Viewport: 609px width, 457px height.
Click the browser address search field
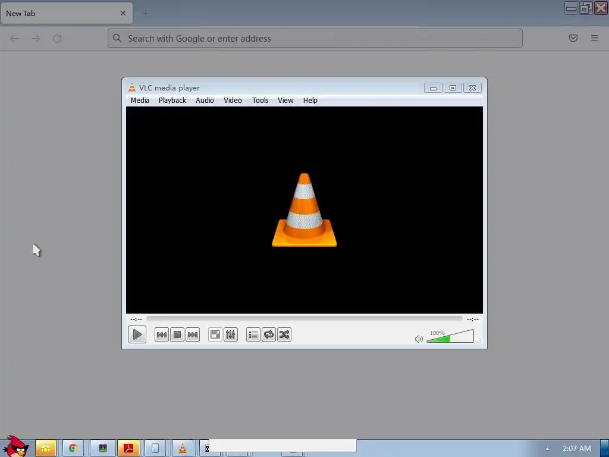coord(315,38)
